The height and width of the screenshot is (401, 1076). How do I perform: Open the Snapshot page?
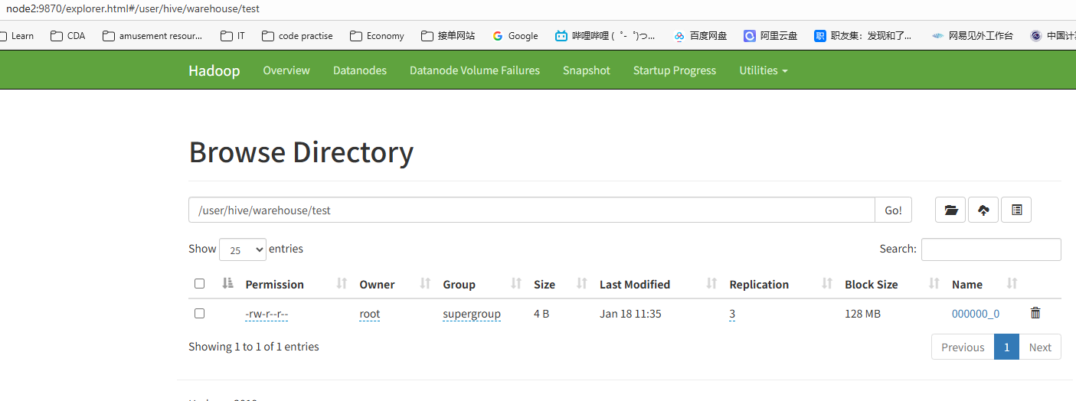point(587,70)
